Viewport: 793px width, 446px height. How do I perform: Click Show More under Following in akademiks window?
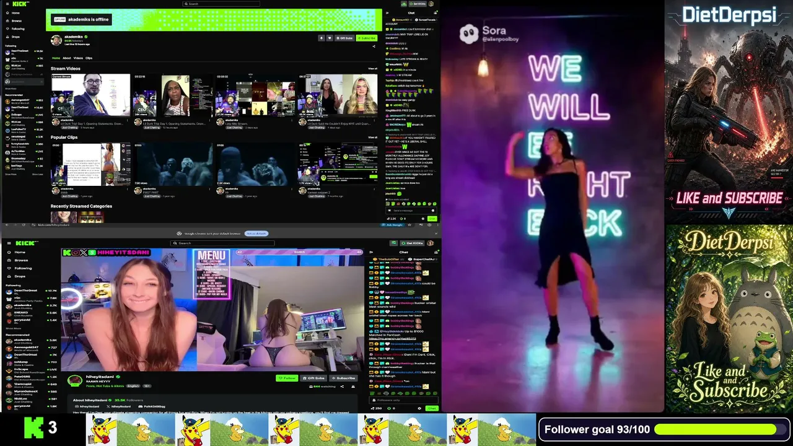[x=11, y=88]
